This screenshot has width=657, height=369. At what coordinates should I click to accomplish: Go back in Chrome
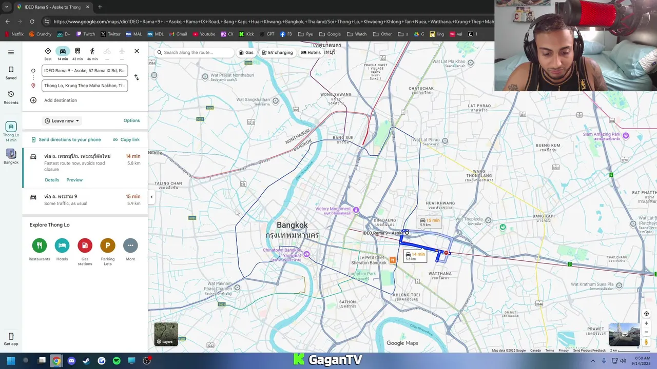point(7,22)
